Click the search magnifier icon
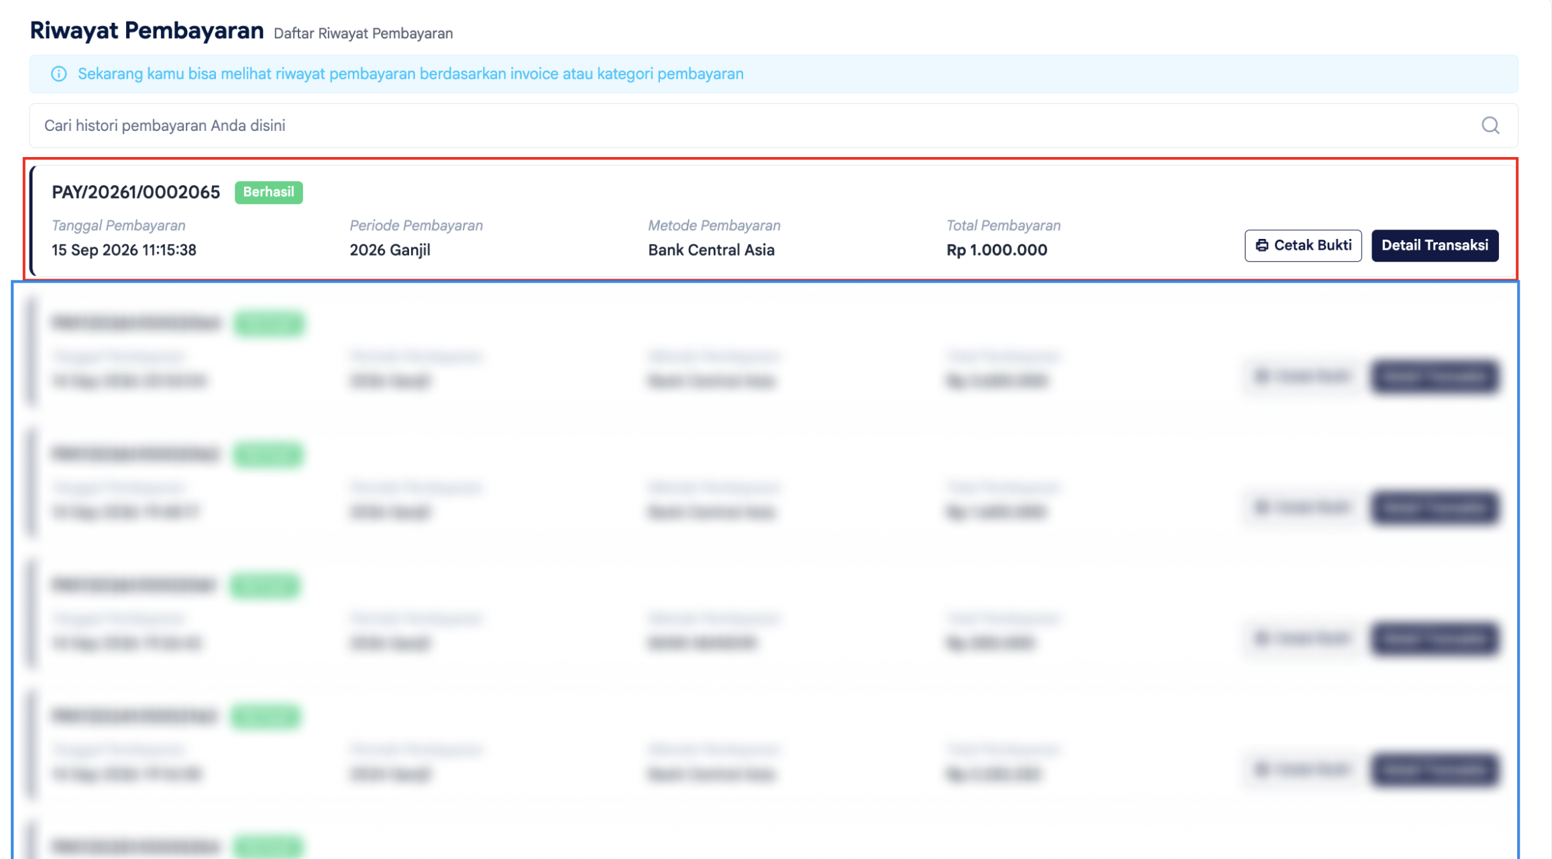The width and height of the screenshot is (1552, 859). (1490, 125)
